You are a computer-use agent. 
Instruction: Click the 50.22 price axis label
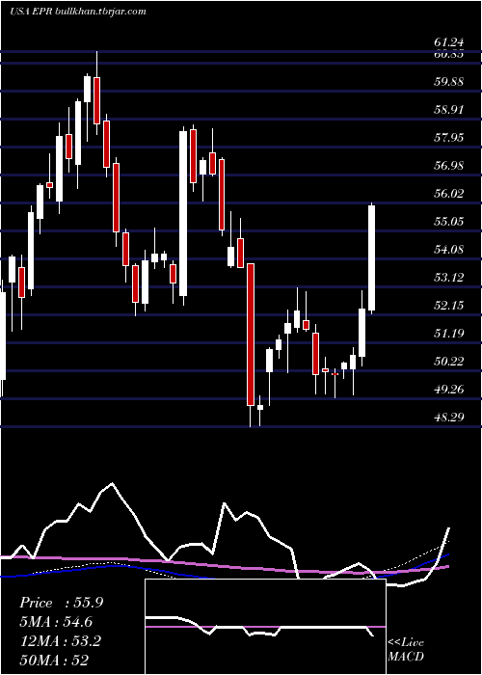(449, 362)
